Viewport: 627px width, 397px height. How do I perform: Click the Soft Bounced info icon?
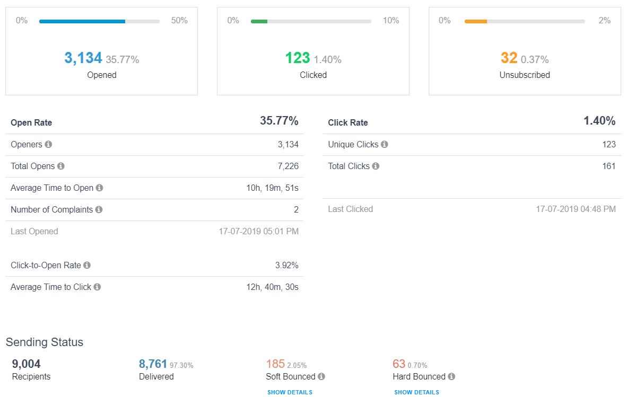(321, 376)
